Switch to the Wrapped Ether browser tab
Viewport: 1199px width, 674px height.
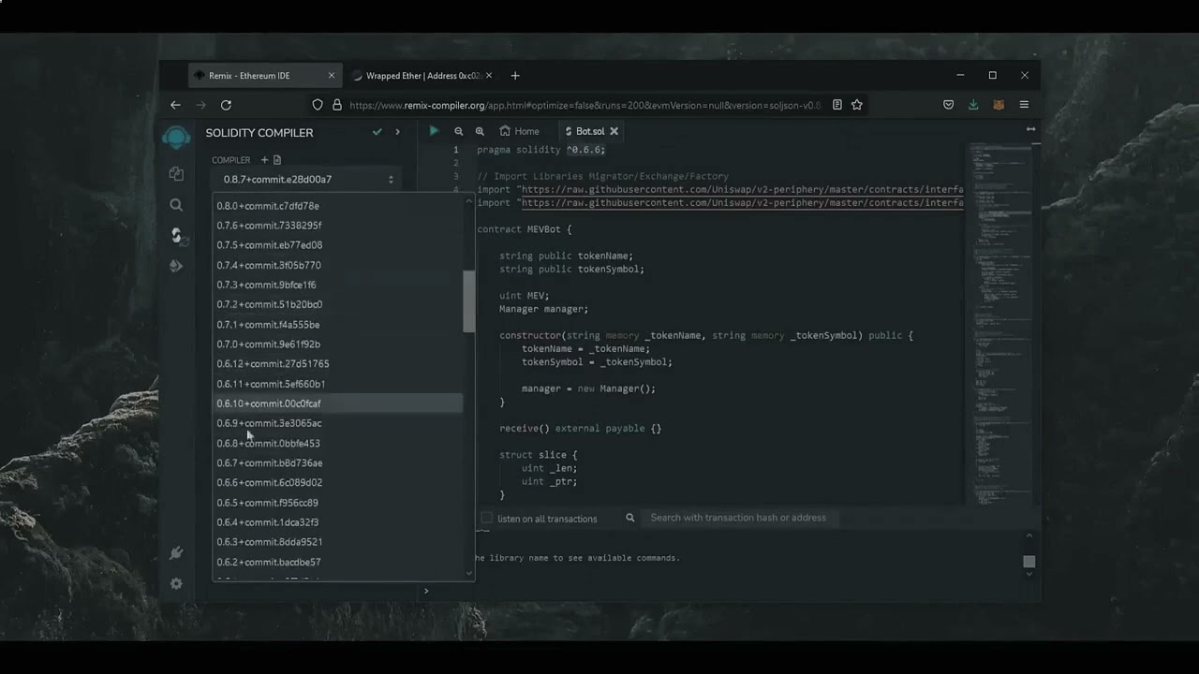click(422, 76)
